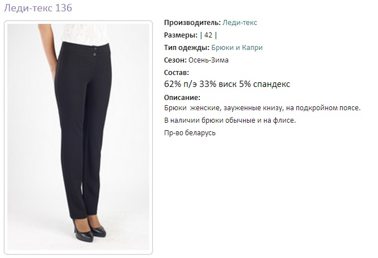Click the Сезон label
378x258 pixels.
(175, 60)
